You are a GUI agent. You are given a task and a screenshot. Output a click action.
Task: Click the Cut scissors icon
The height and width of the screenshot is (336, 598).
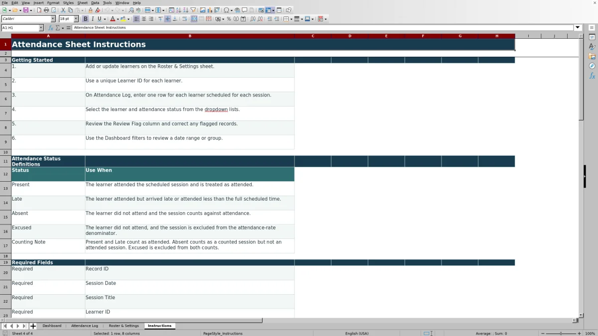63,10
